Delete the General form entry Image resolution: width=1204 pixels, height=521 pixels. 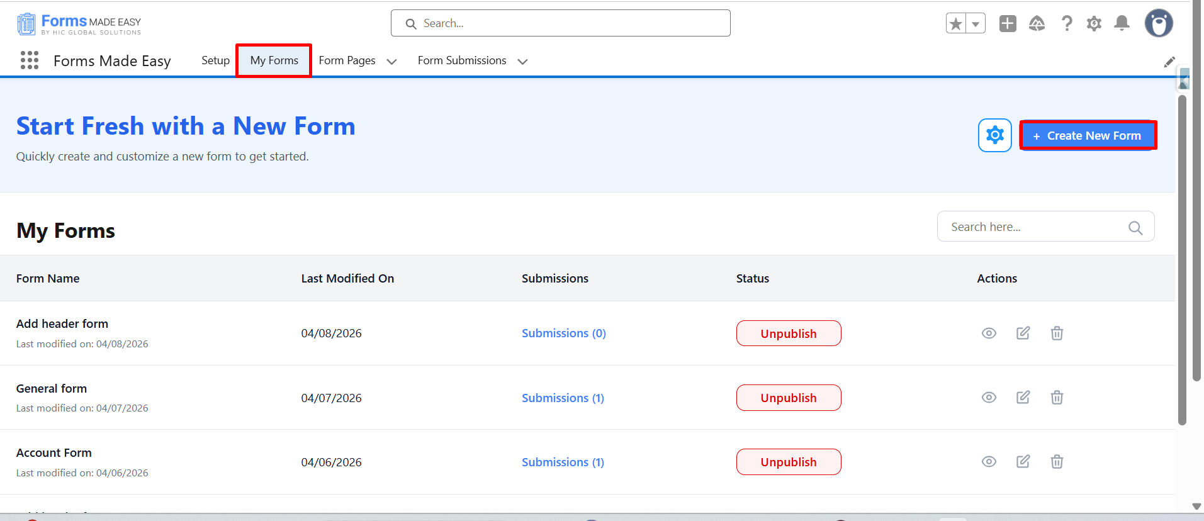[1057, 397]
